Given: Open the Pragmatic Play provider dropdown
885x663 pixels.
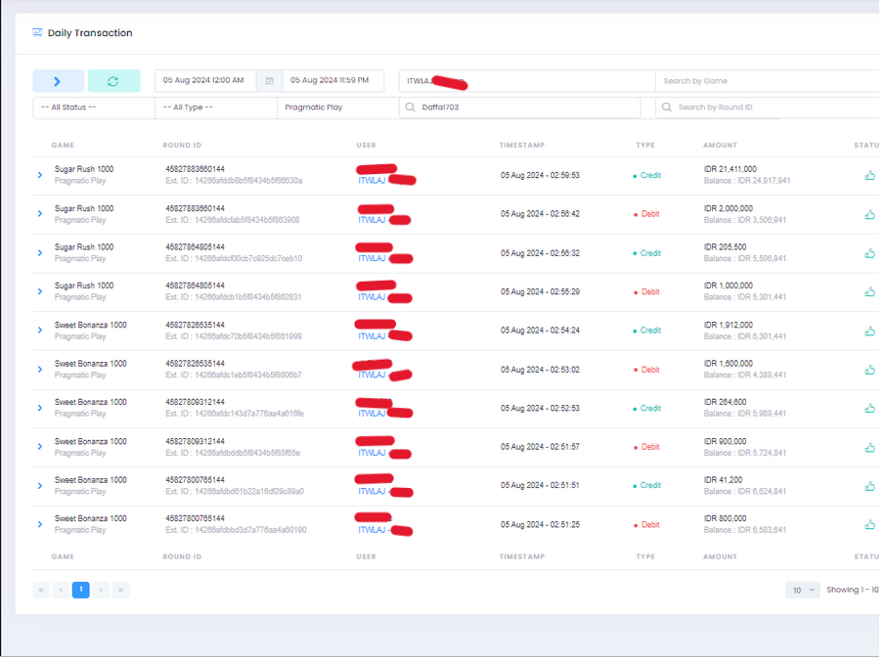Looking at the screenshot, I should pos(336,108).
